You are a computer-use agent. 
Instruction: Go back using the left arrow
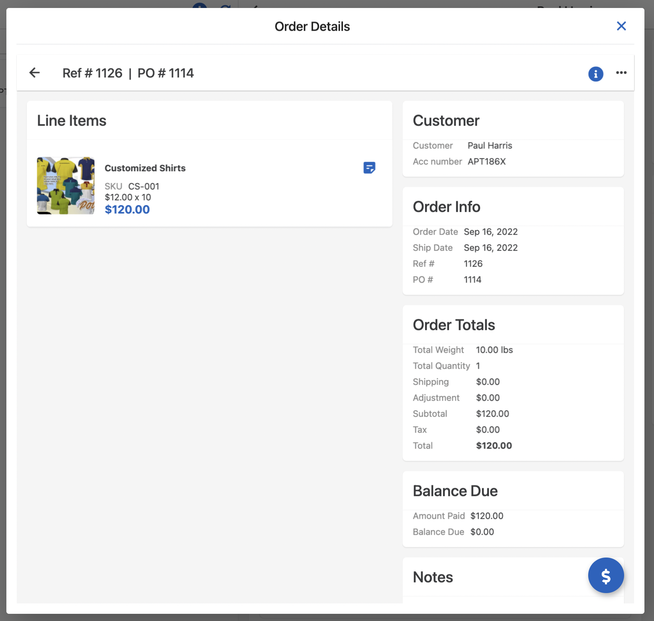pyautogui.click(x=35, y=73)
